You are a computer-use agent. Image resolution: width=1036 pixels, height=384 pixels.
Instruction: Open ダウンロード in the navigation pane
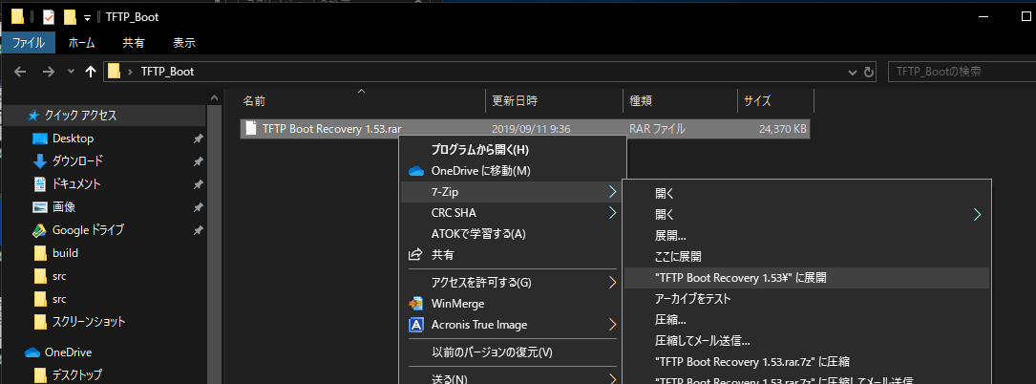[x=77, y=161]
